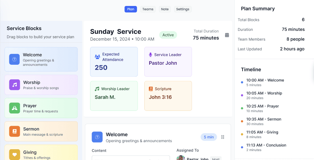
Task: Click the Assigned To label
Action: click(x=188, y=150)
